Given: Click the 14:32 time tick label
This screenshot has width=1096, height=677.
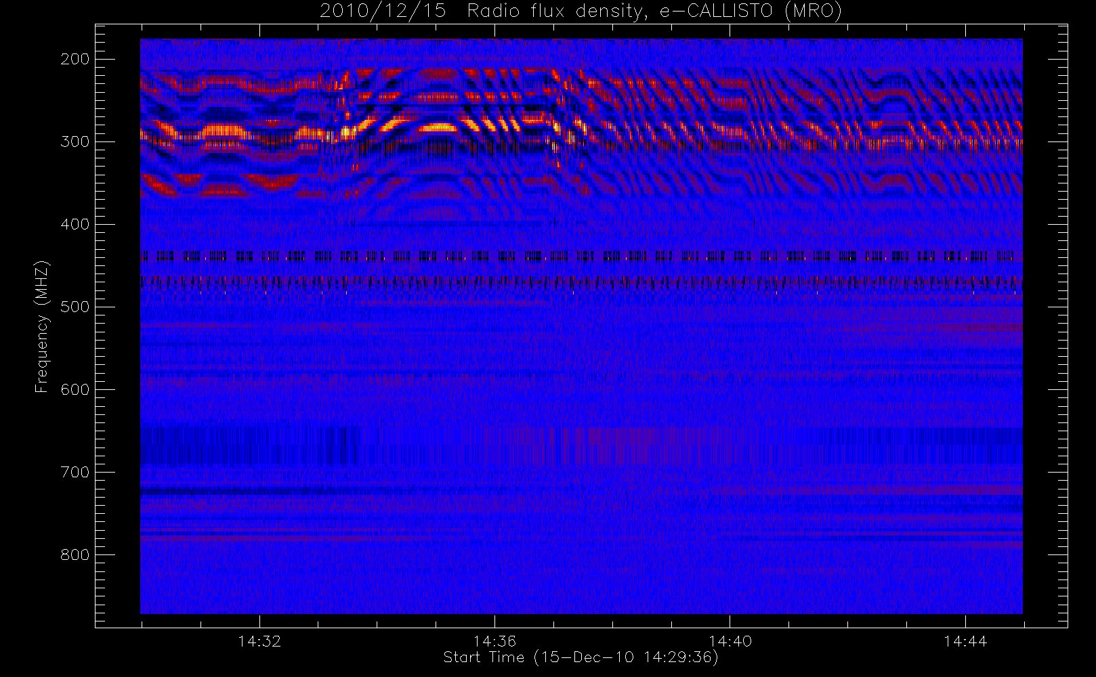Looking at the screenshot, I should click(x=259, y=641).
